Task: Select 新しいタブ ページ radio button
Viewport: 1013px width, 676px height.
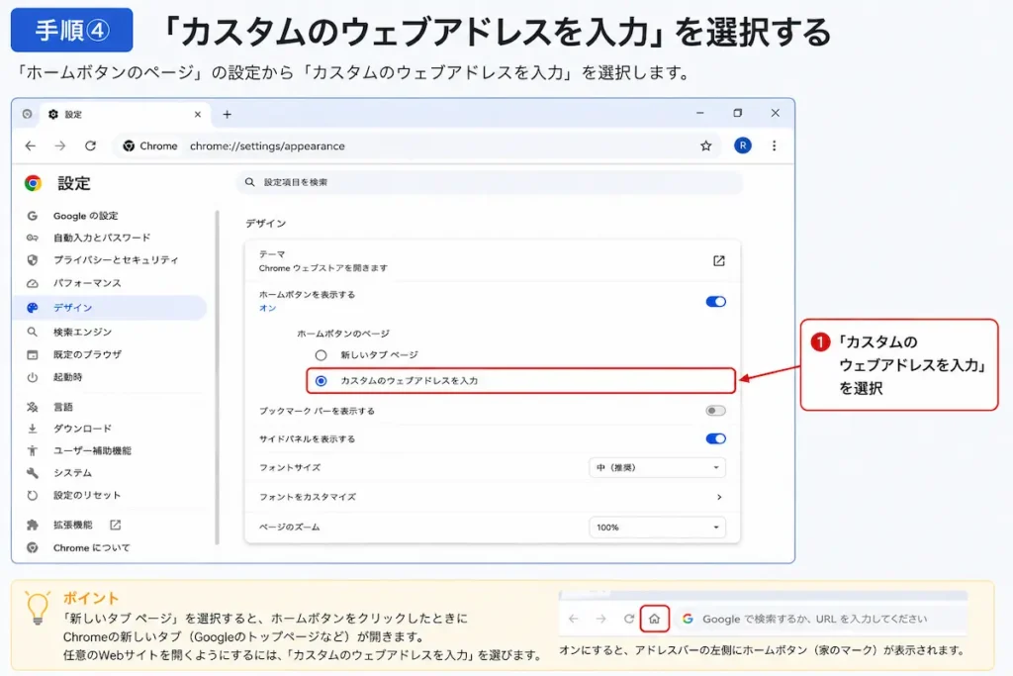Action: (322, 354)
